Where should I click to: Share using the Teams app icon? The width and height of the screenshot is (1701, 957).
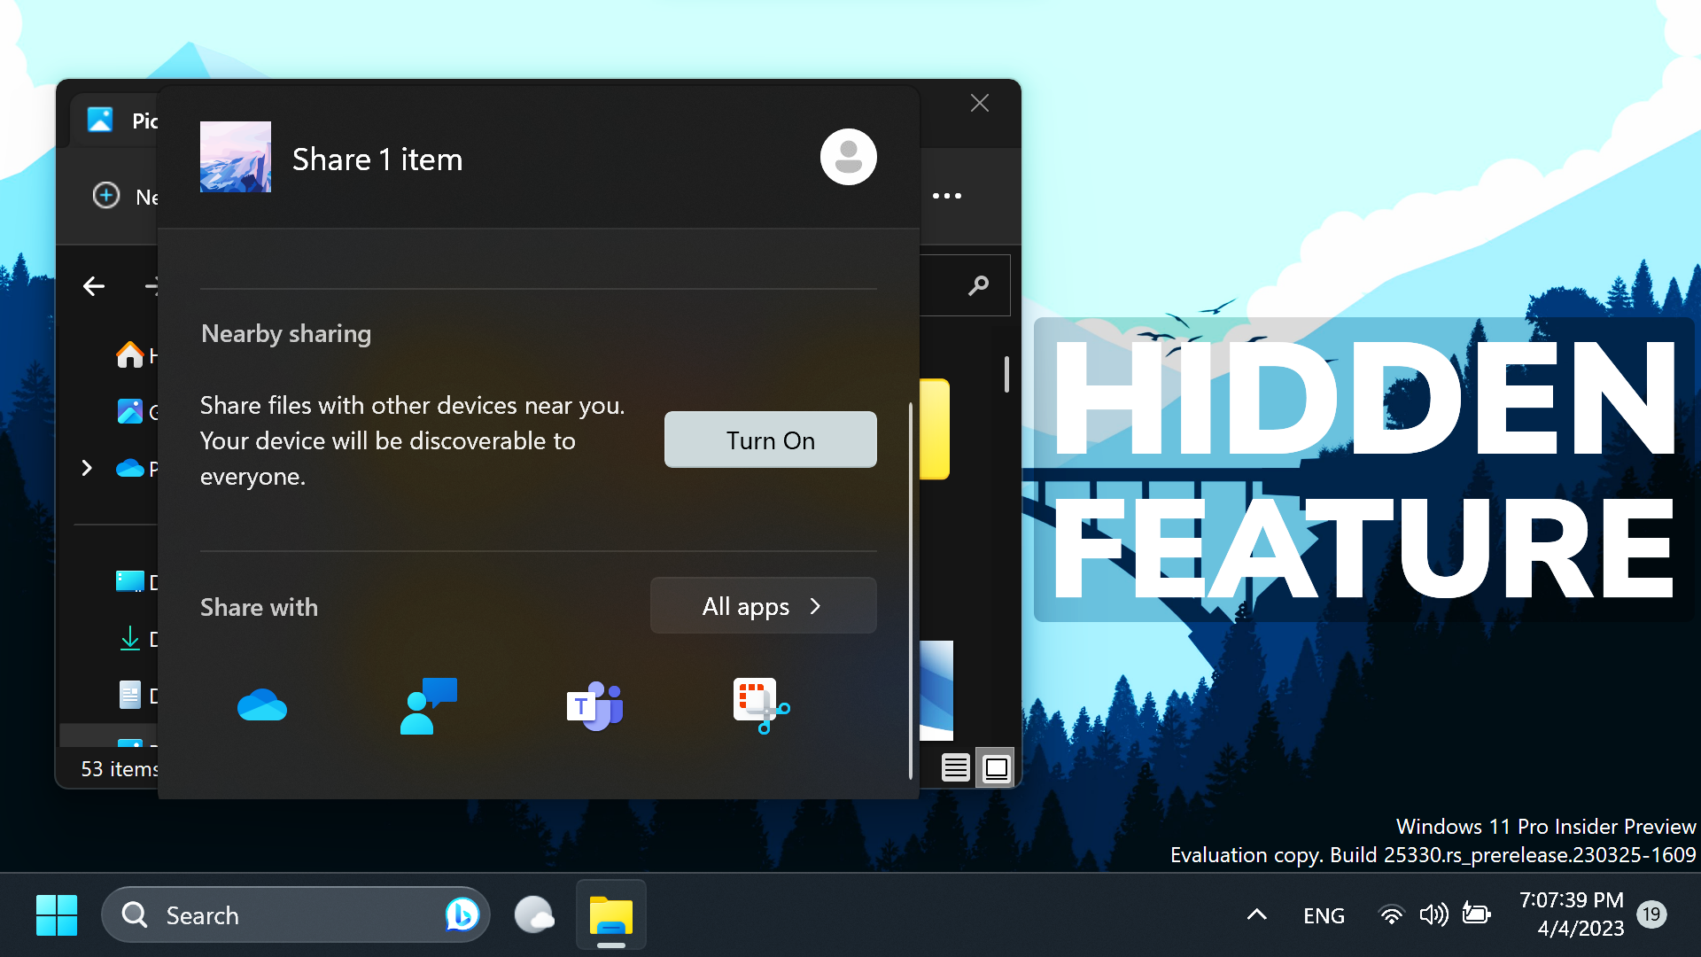(x=594, y=706)
